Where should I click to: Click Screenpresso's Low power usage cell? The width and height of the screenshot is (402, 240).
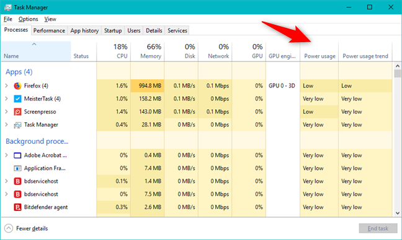319,112
